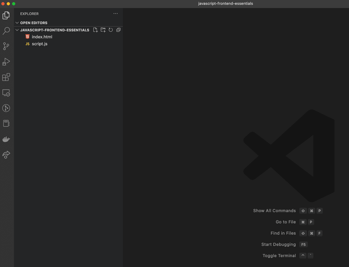This screenshot has width=349, height=267.
Task: Collapse the Open Editors section chevron
Action: point(17,23)
